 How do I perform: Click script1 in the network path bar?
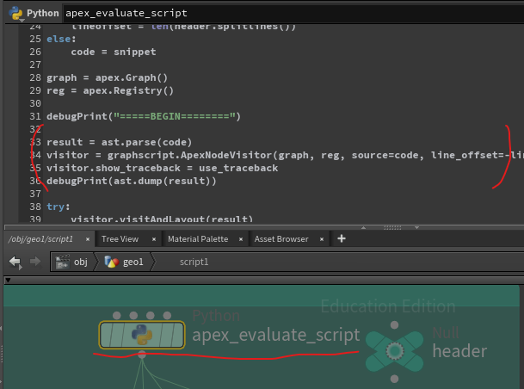pos(194,262)
